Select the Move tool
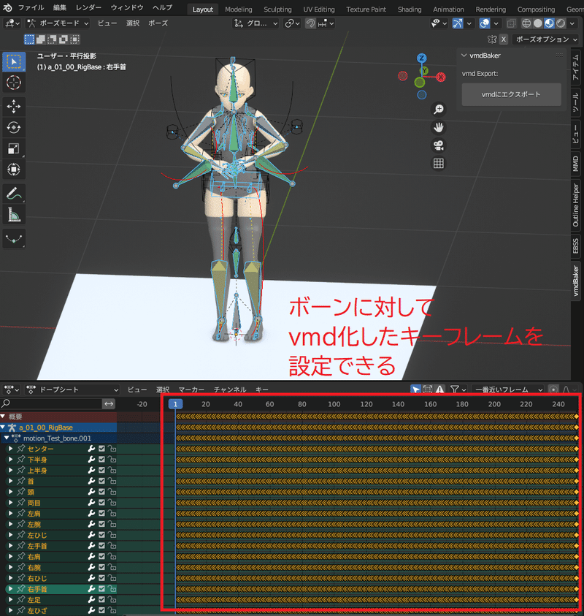584x616 pixels. click(x=14, y=107)
